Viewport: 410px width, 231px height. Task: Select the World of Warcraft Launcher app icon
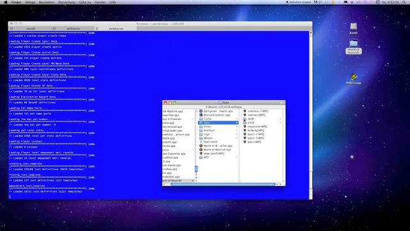pyautogui.click(x=201, y=146)
